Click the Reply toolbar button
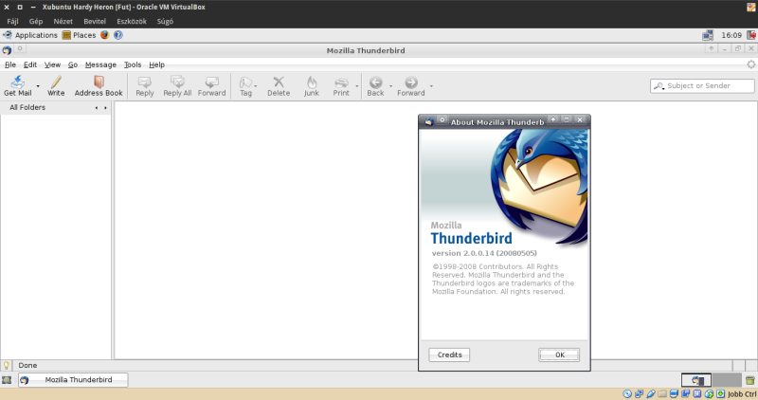758x400 pixels. [x=145, y=86]
